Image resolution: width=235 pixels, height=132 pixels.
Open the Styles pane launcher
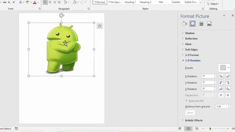pyautogui.click(x=203, y=9)
